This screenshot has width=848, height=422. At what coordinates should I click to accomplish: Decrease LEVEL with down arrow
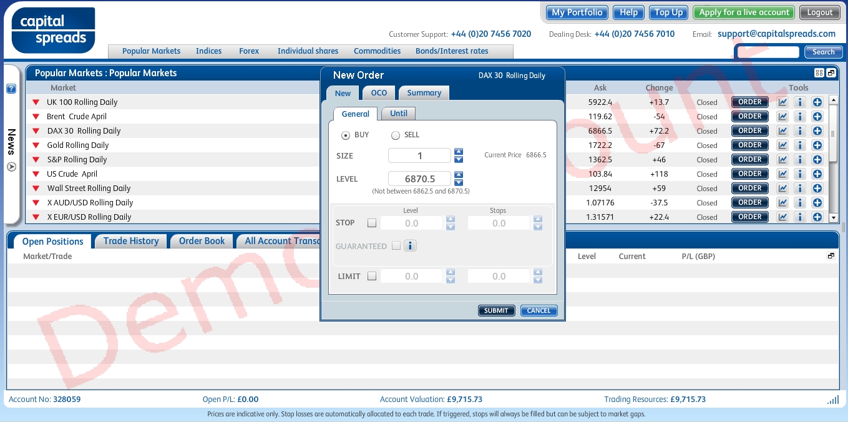459,182
